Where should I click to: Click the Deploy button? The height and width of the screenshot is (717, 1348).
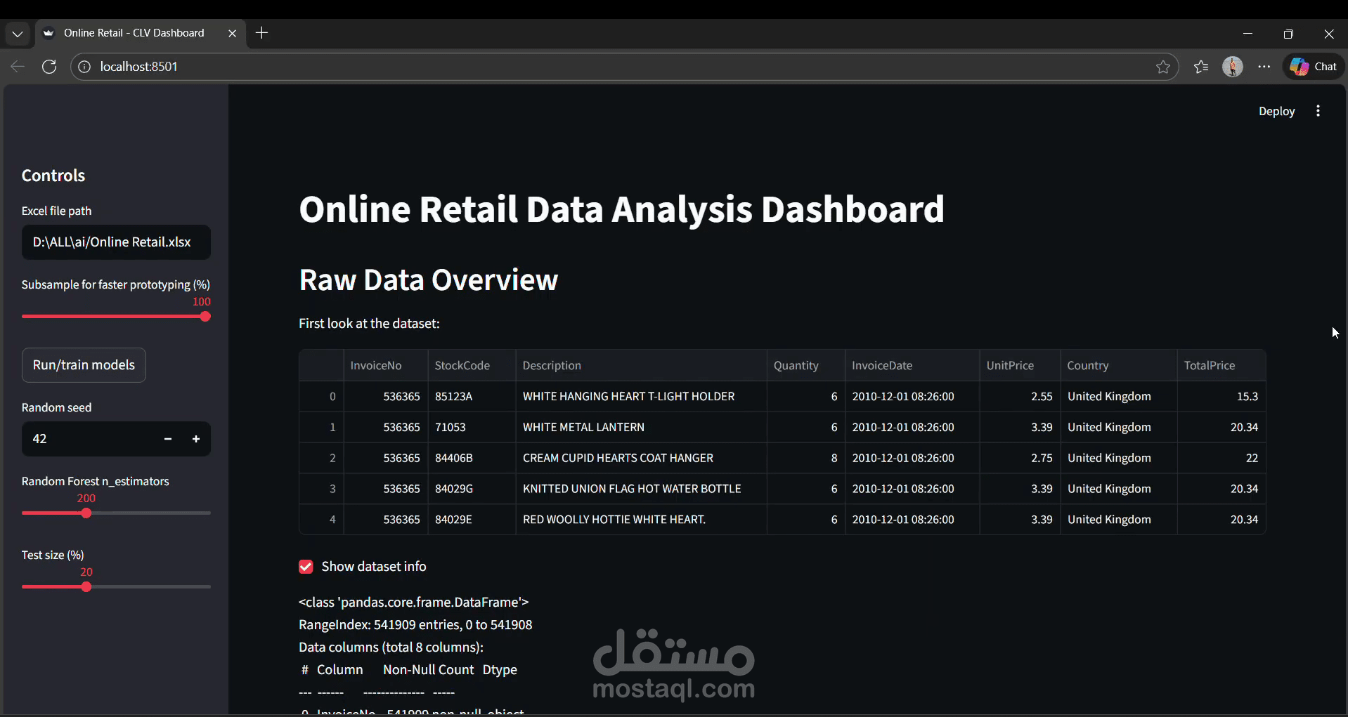pyautogui.click(x=1276, y=111)
